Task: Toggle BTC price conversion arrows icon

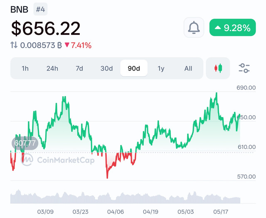Action: 14,45
